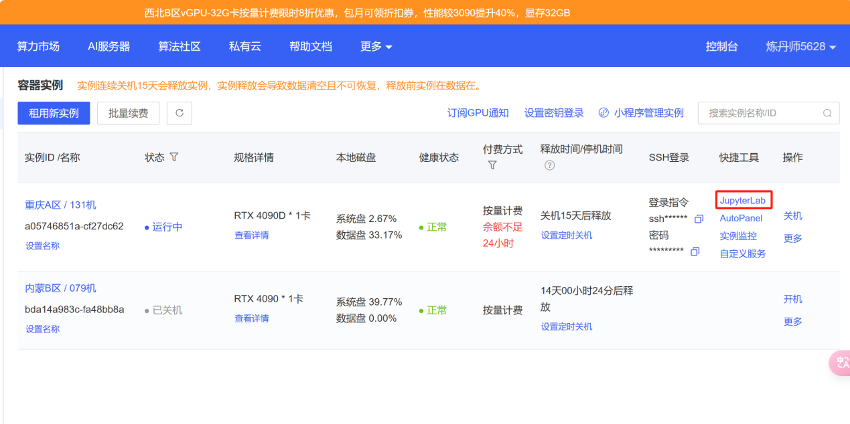850x424 pixels.
Task: Click the pink translate floating icon
Action: (x=840, y=363)
